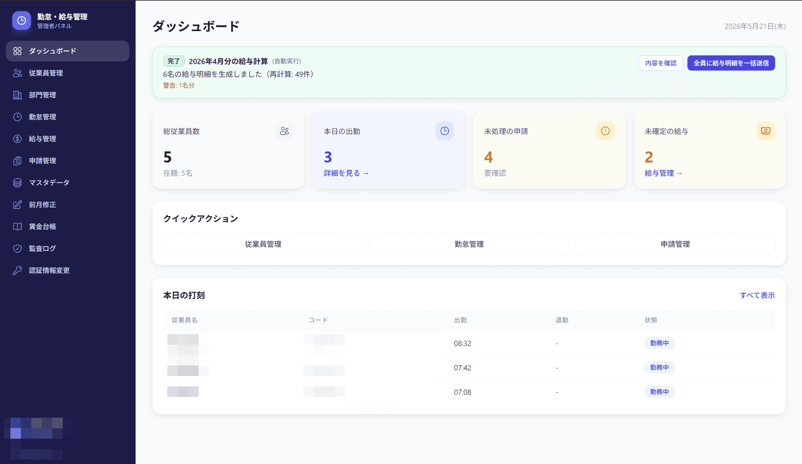This screenshot has width=802, height=464.
Task: Open 従業員管理 in the sidebar menu
Action: pyautogui.click(x=68, y=73)
